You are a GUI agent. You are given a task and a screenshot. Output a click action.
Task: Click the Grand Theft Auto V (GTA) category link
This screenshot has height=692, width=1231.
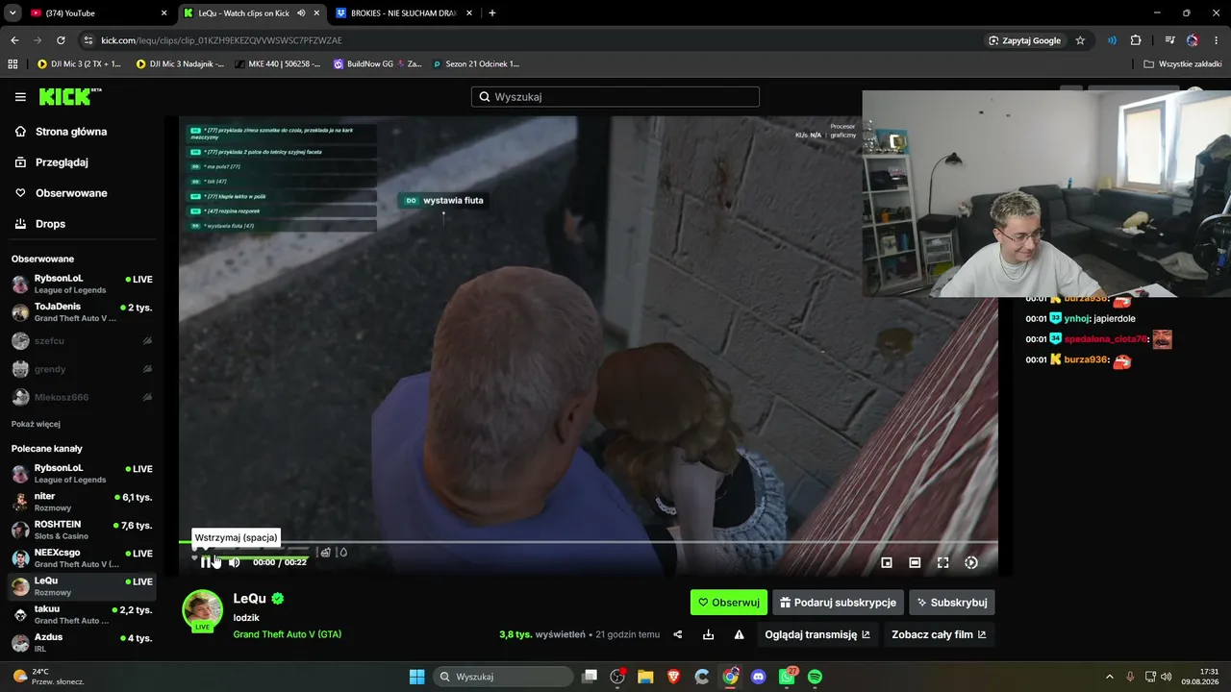[x=288, y=634]
